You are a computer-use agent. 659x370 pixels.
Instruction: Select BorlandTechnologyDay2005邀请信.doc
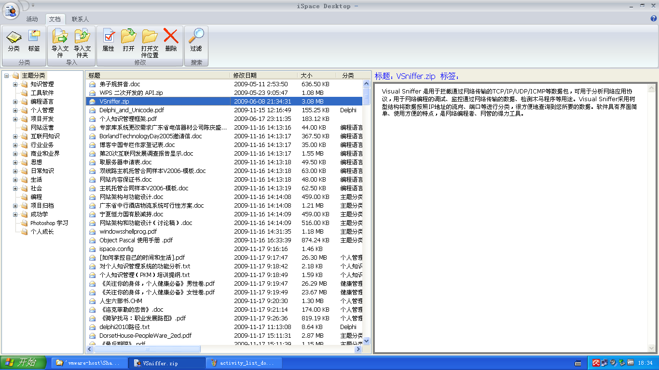[x=151, y=136]
